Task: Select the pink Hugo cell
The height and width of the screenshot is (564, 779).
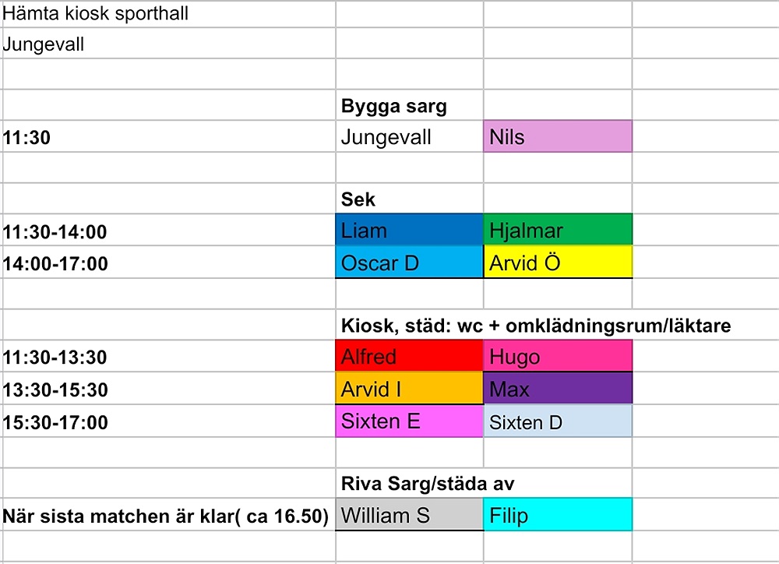Action: [557, 357]
